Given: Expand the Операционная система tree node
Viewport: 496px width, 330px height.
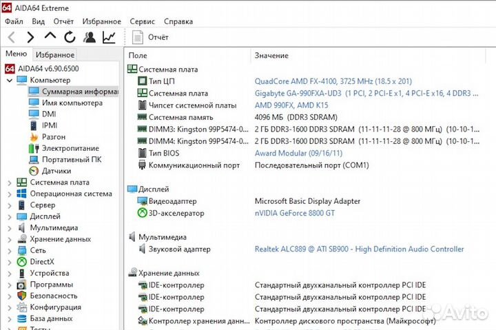Looking at the screenshot, I should pos(10,194).
